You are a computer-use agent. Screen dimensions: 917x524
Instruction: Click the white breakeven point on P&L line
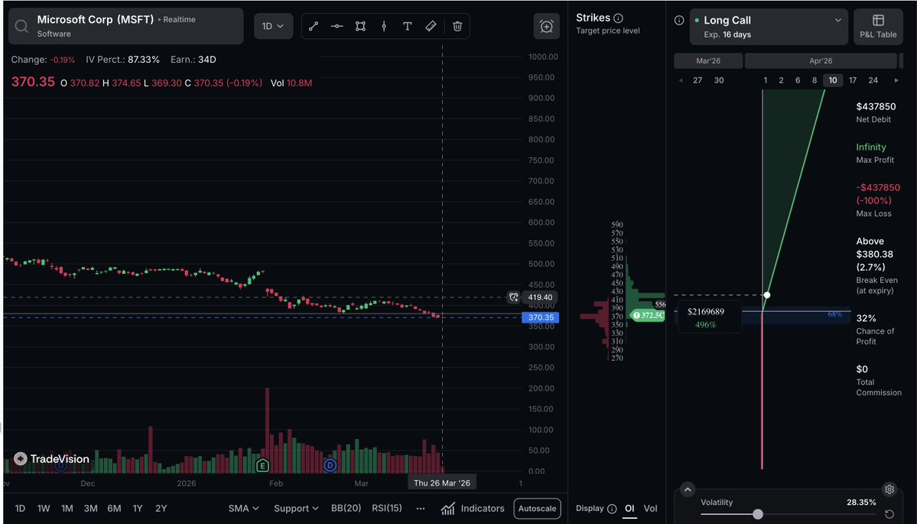(x=766, y=295)
